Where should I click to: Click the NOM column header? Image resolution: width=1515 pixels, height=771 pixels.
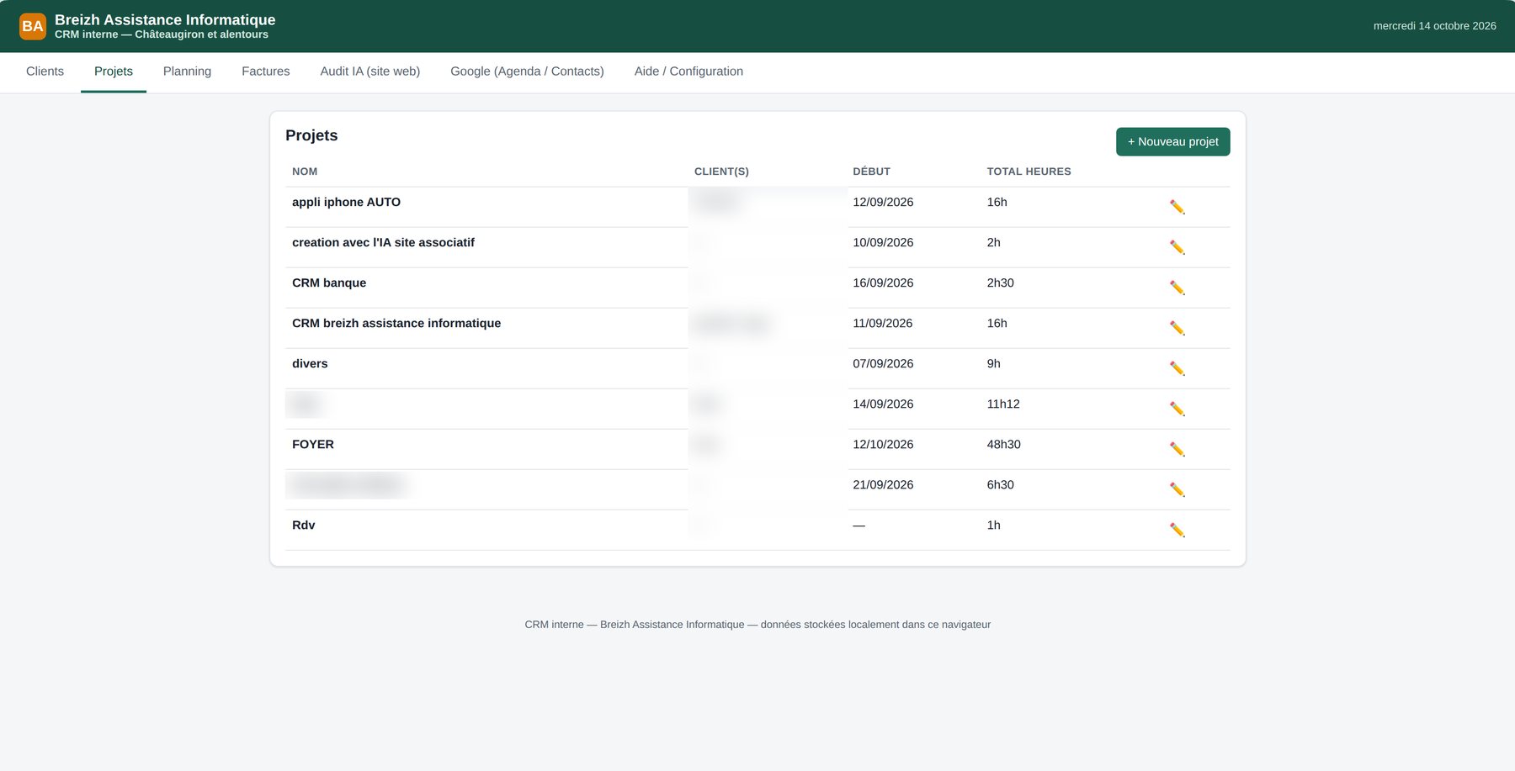click(x=305, y=172)
